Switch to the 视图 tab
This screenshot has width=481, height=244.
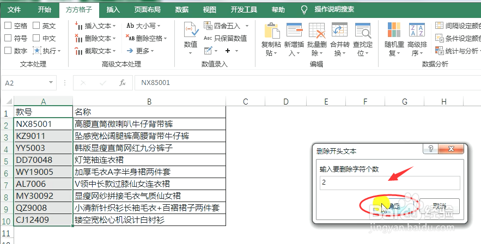pos(210,9)
